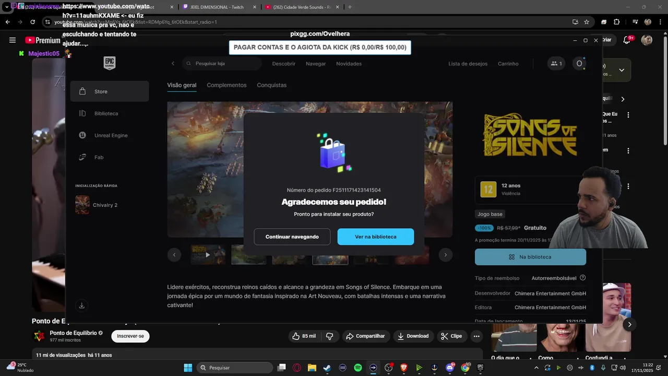The image size is (668, 376).
Task: Expand the YouTube playlist panel chevron
Action: click(x=622, y=70)
